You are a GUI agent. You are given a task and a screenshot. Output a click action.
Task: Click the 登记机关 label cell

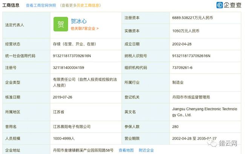(x=145, y=97)
